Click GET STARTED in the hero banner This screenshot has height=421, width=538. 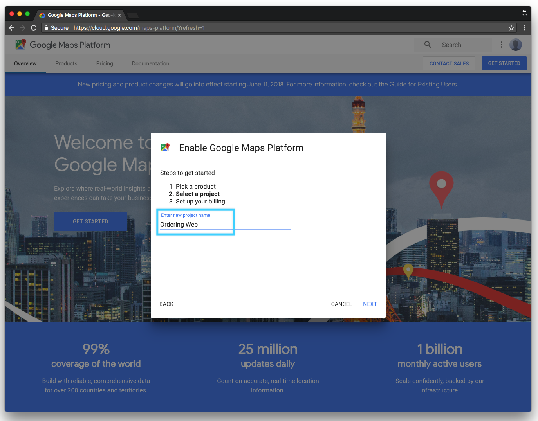(90, 221)
